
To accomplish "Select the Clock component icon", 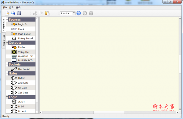I will point(14,29).
